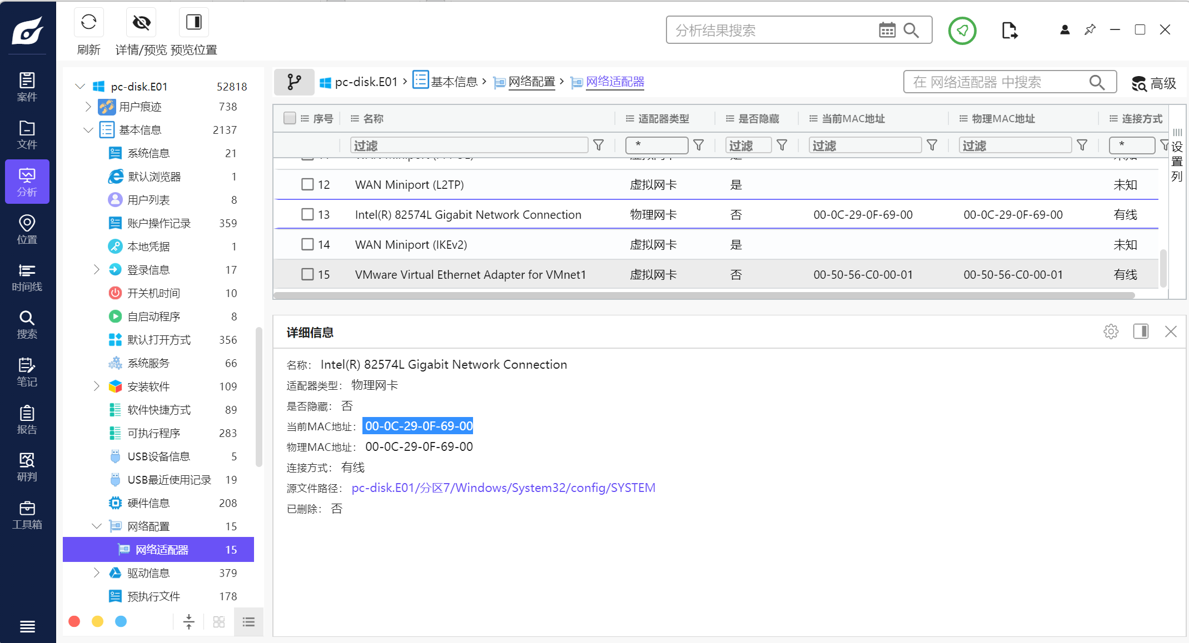The width and height of the screenshot is (1189, 643).
Task: Click the dock-position icon in 详细信息 panel
Action: pos(1141,331)
